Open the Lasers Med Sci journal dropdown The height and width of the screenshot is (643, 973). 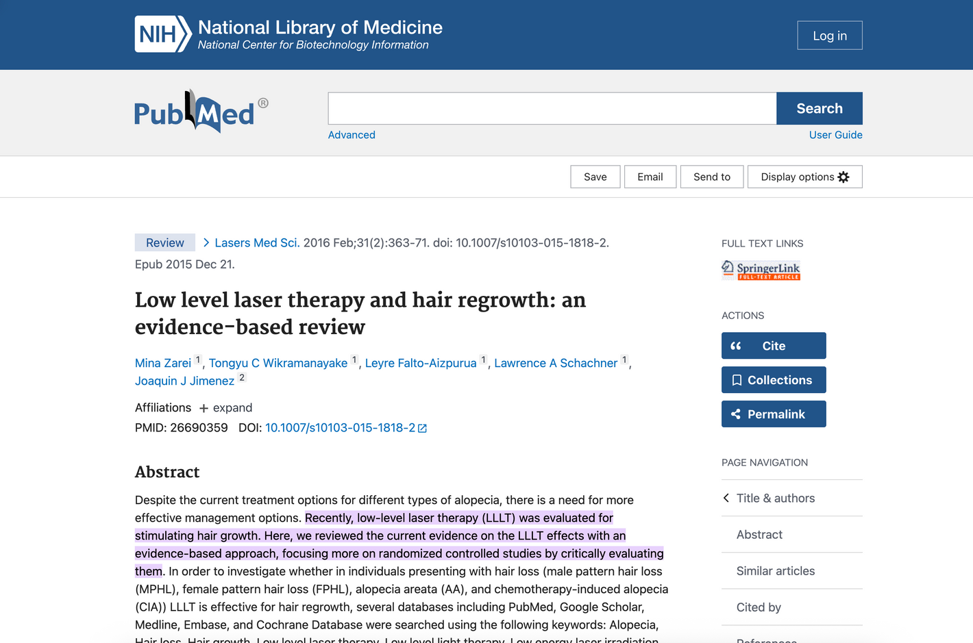pos(257,242)
